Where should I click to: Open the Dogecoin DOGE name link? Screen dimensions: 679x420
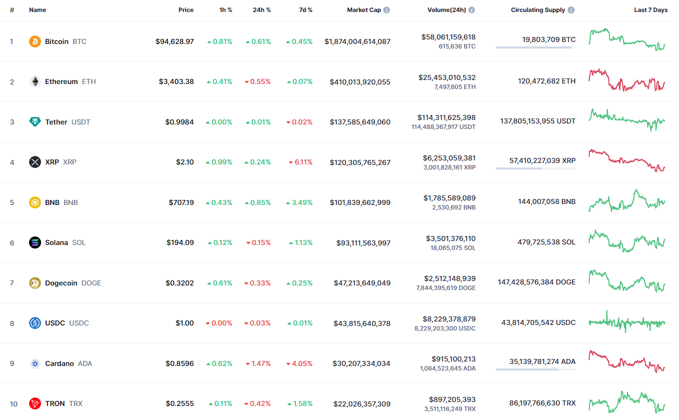click(73, 283)
